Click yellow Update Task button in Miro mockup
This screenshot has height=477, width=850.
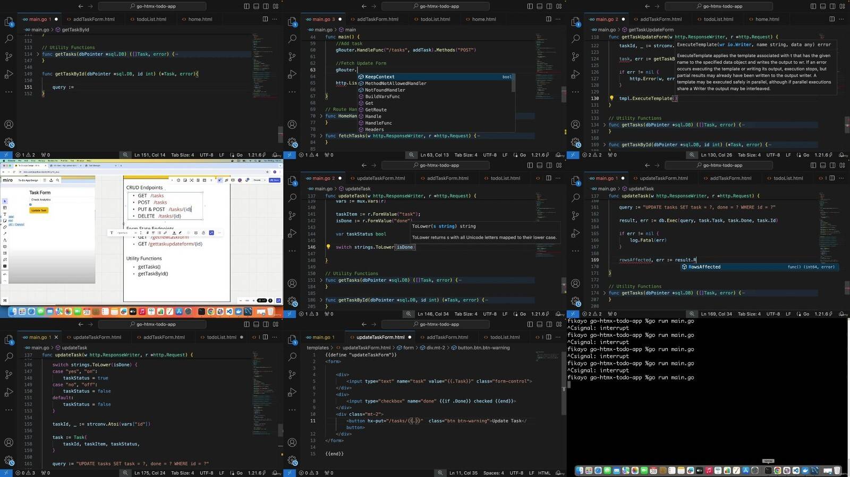39,210
